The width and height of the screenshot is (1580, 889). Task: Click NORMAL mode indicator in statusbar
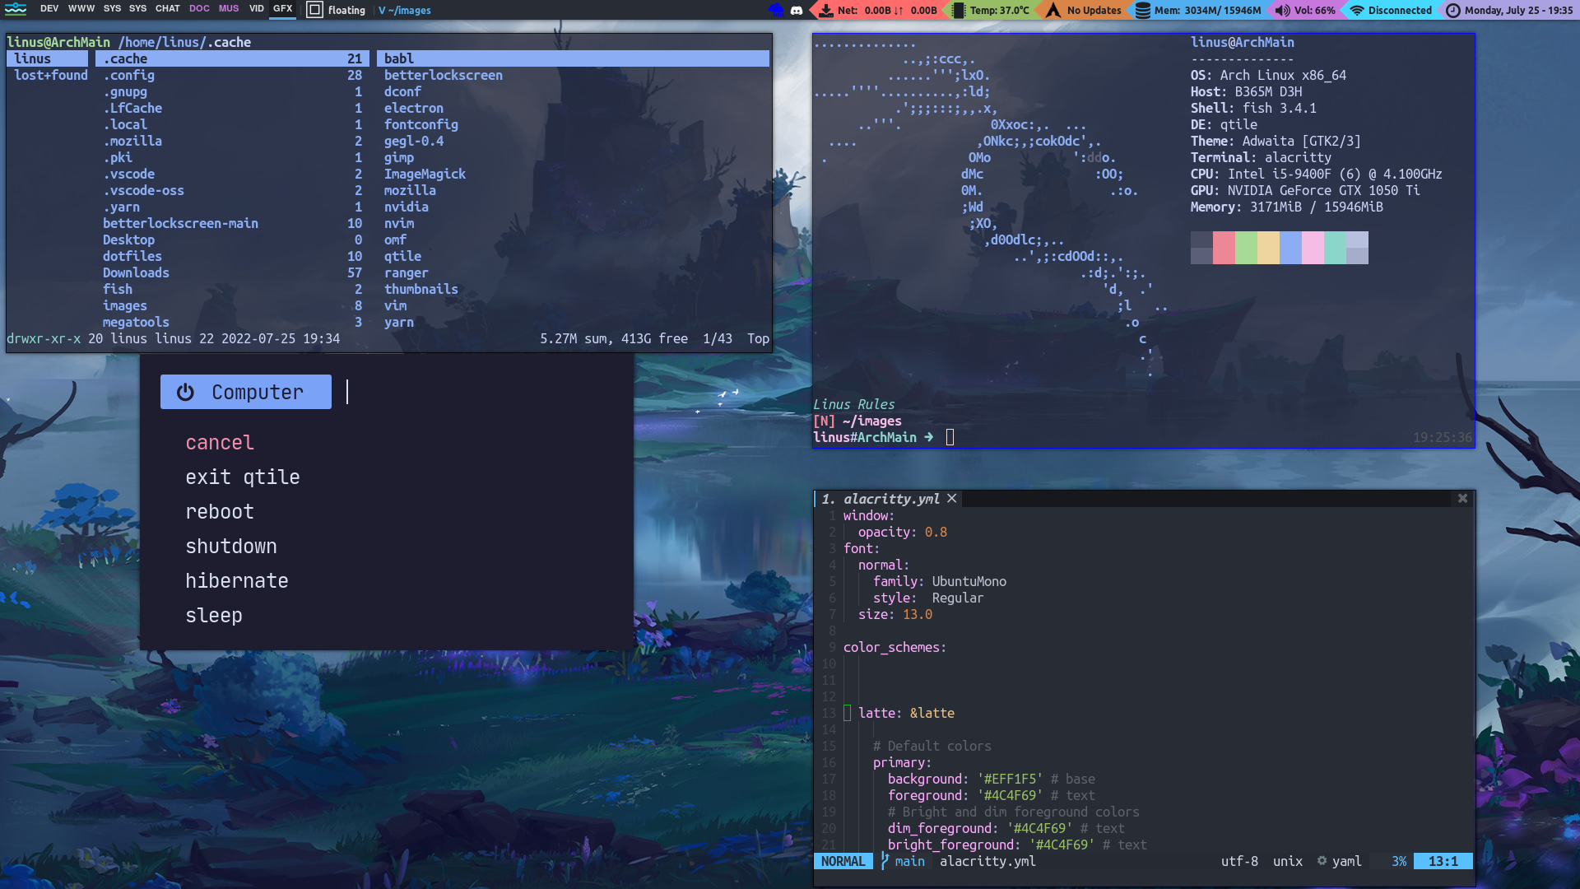pos(843,861)
